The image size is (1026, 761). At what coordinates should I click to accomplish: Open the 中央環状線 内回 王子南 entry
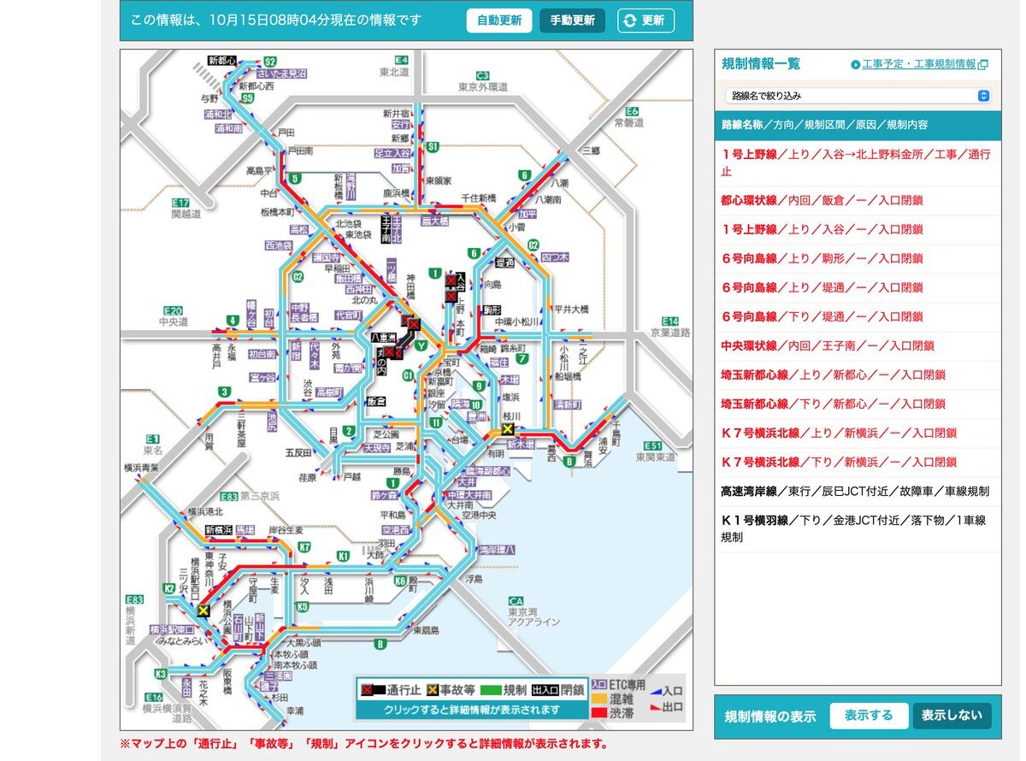pos(858,345)
